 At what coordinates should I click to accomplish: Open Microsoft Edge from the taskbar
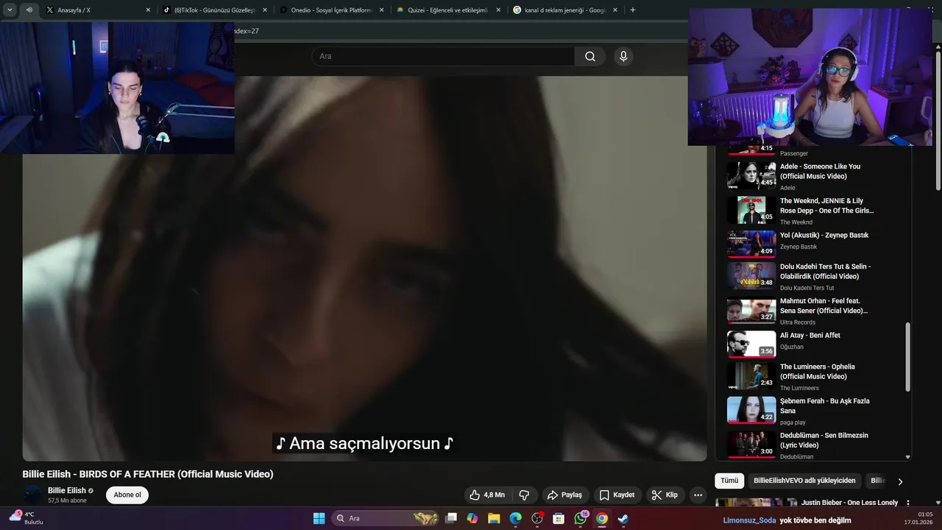click(x=515, y=518)
